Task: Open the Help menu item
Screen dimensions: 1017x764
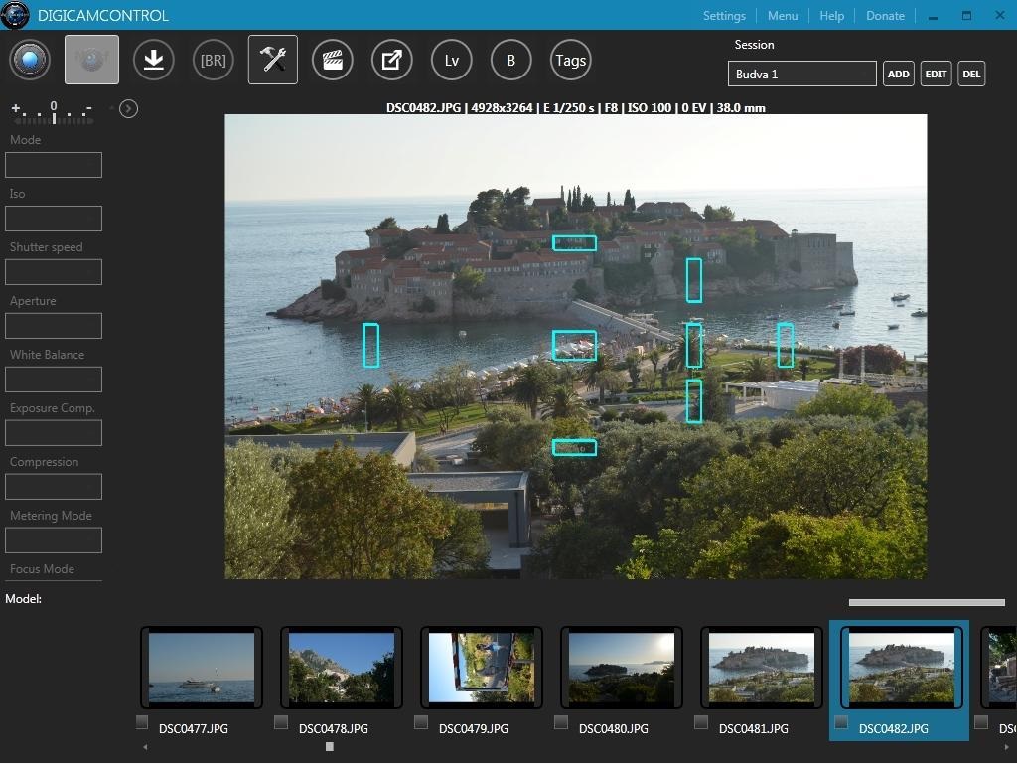Action: click(x=831, y=15)
